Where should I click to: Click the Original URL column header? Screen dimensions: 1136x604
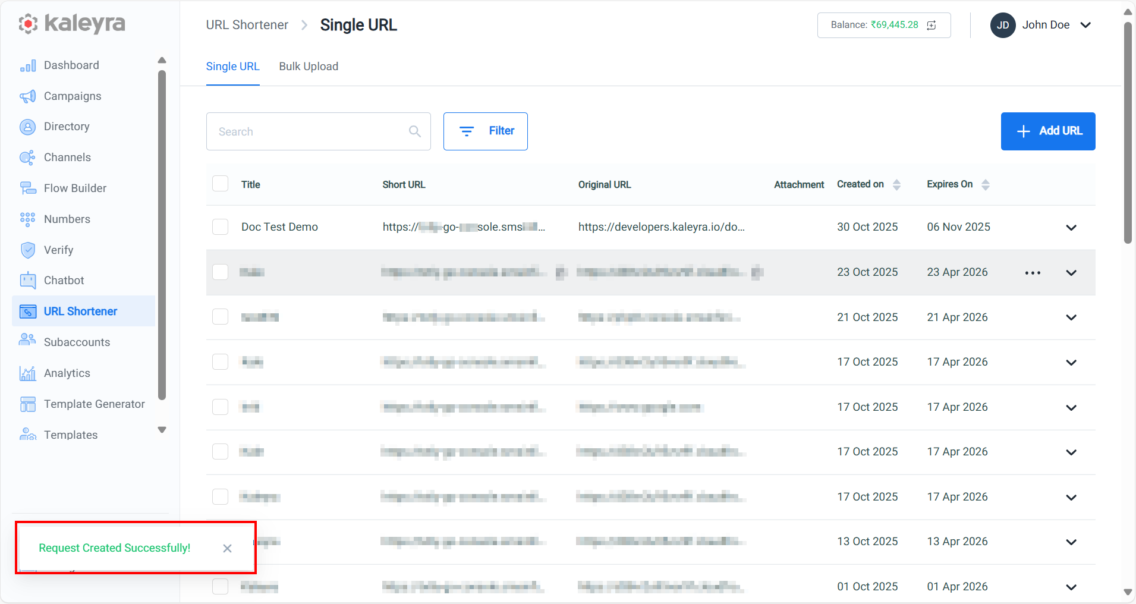605,185
